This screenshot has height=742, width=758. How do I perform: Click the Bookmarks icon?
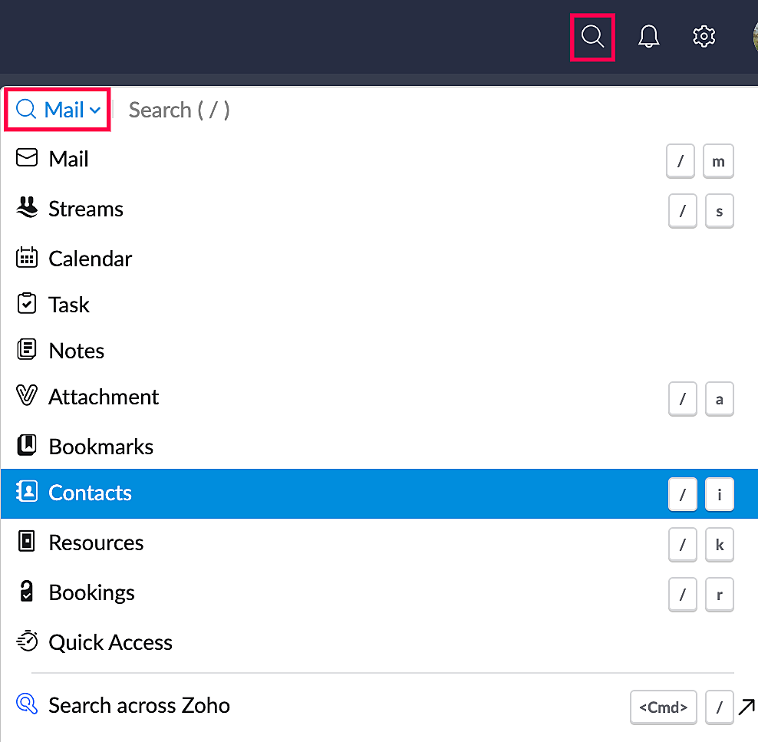pos(27,446)
